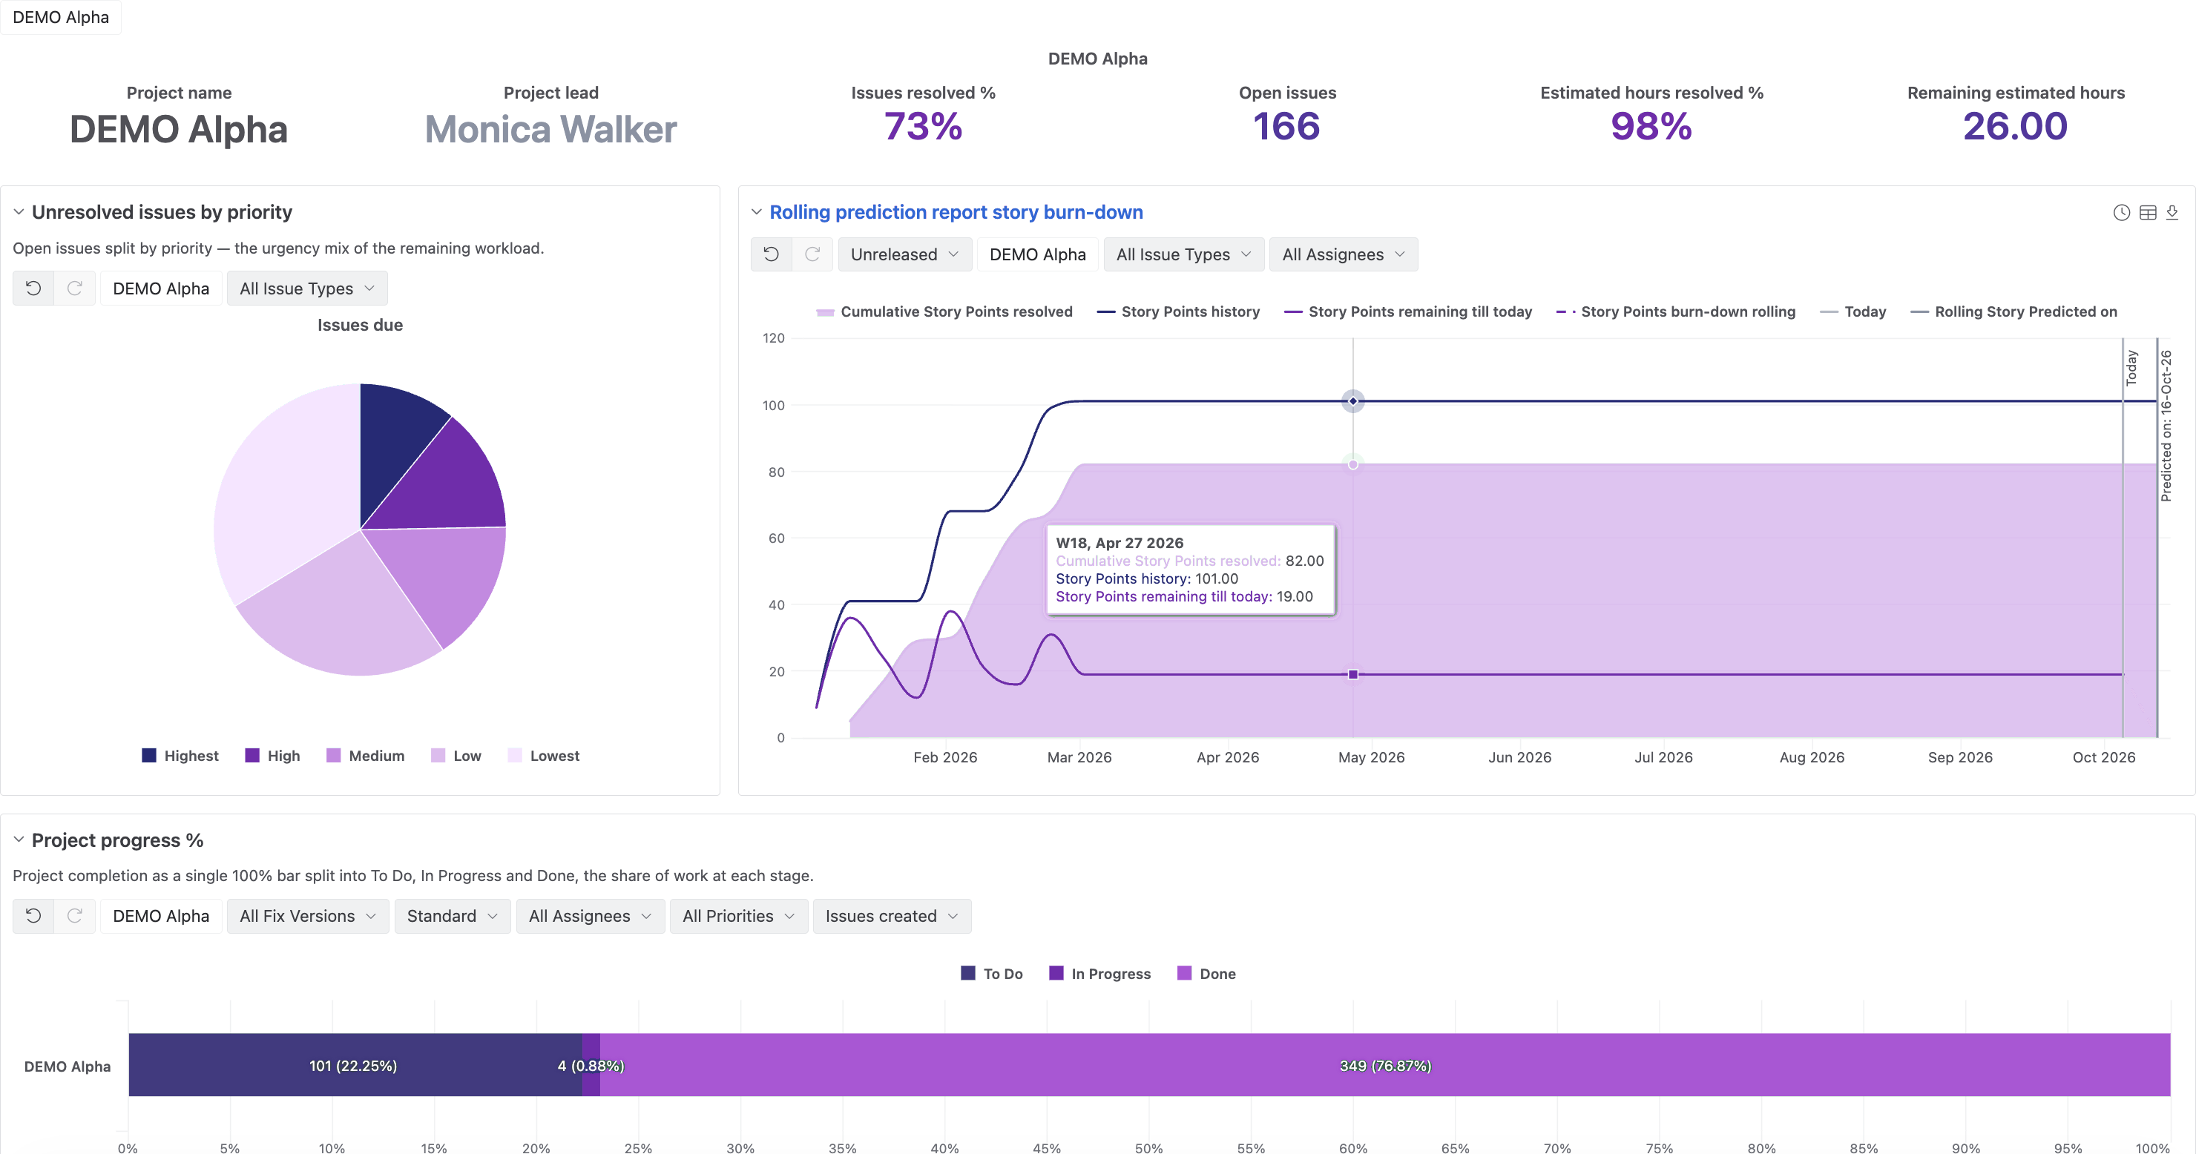Open Rolling prediction report story burn-down link
Image resolution: width=2196 pixels, height=1154 pixels.
click(956, 211)
